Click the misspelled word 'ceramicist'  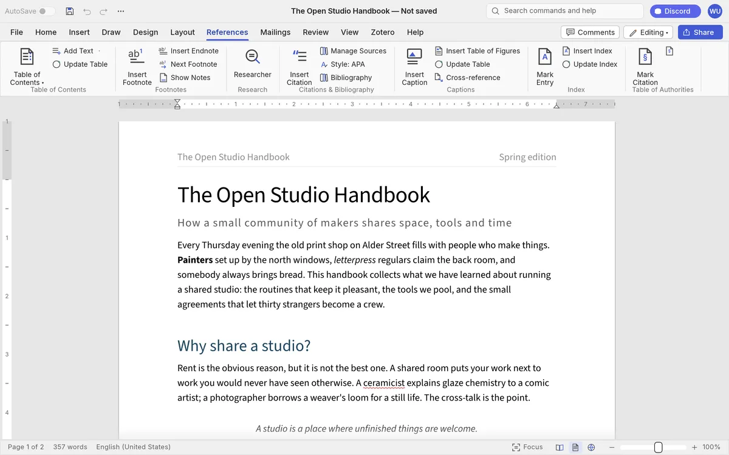pyautogui.click(x=384, y=383)
